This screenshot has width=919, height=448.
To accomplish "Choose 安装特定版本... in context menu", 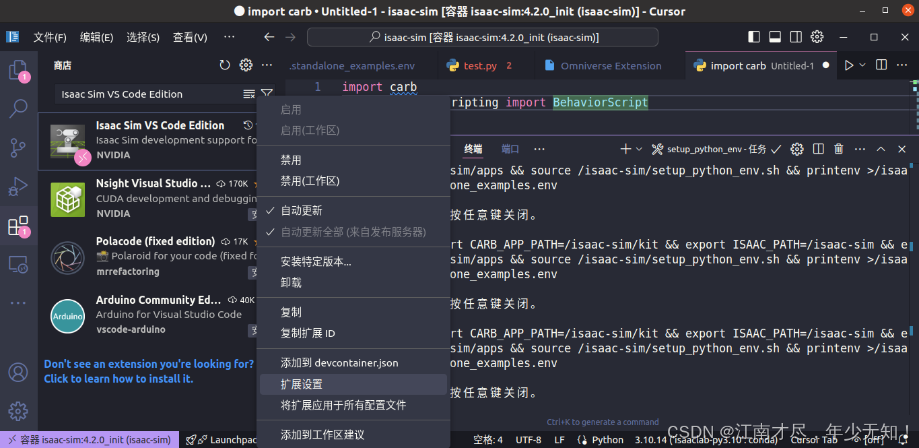I will (x=353, y=261).
